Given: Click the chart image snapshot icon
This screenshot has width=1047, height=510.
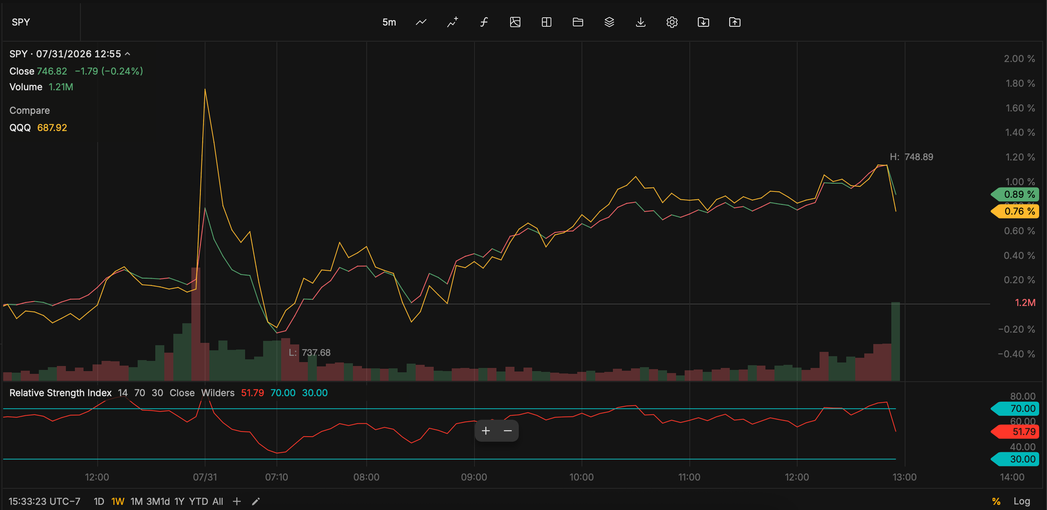Looking at the screenshot, I should pos(515,22).
